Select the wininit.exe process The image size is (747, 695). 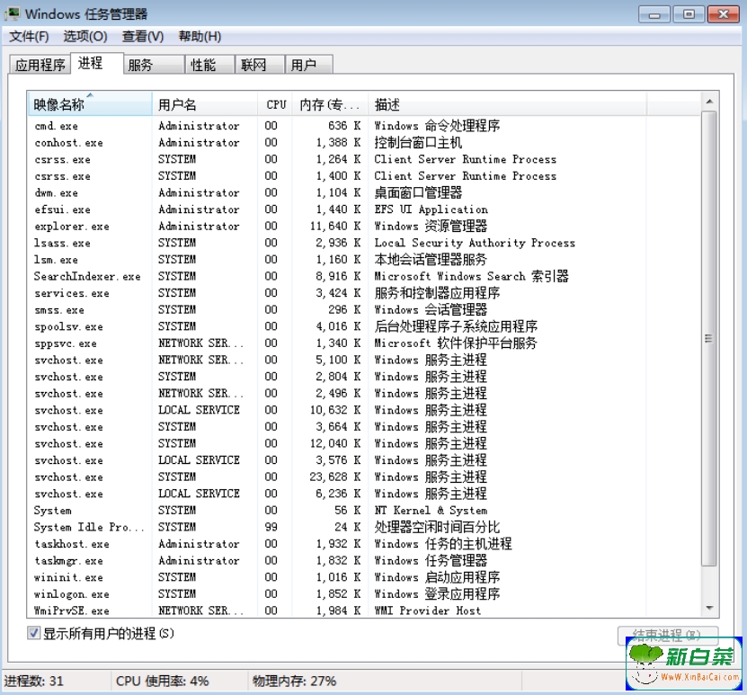pos(364,577)
